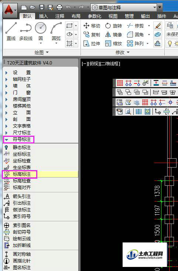Switch to the 插入 ribbon tab
The width and height of the screenshot is (178, 271).
click(x=43, y=16)
